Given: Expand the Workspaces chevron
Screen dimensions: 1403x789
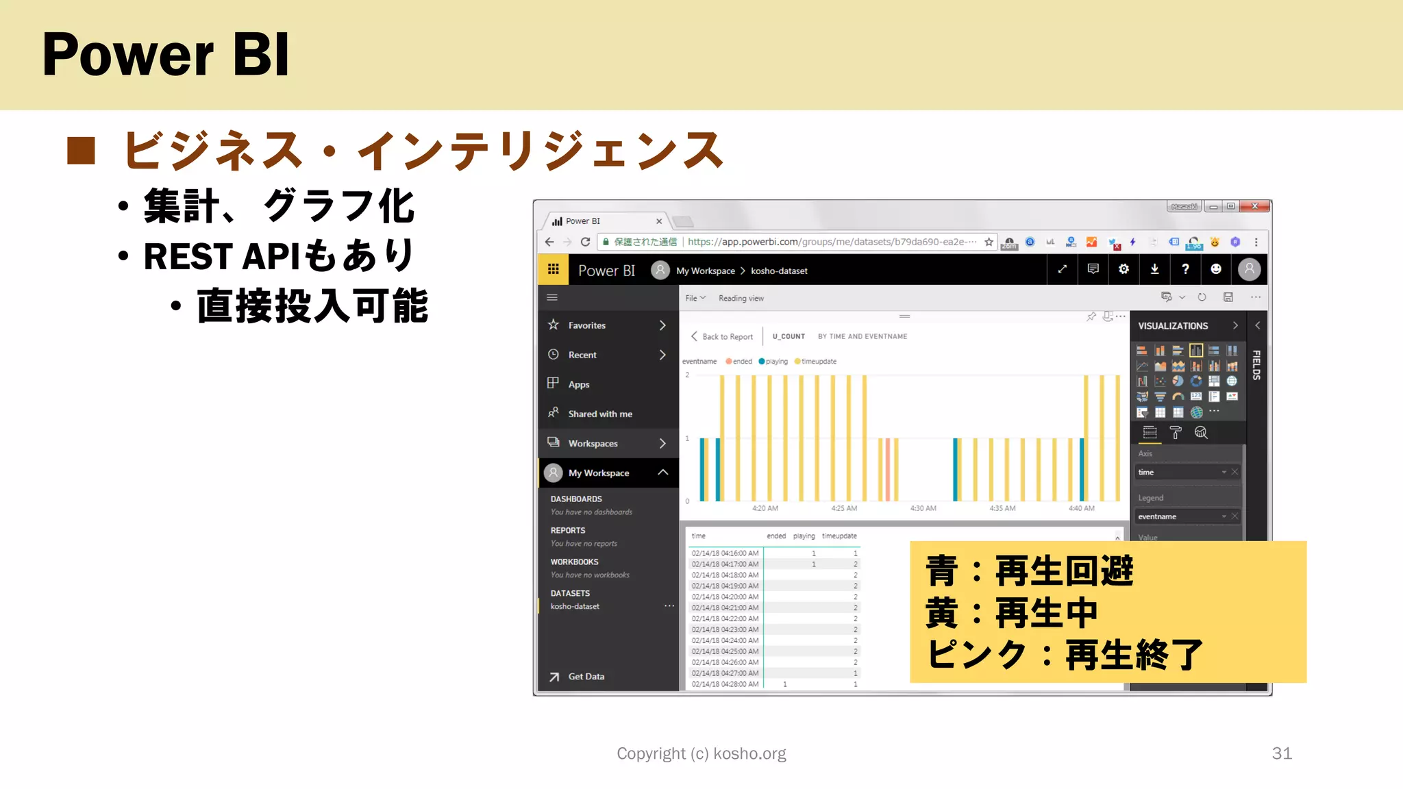Looking at the screenshot, I should click(x=662, y=443).
